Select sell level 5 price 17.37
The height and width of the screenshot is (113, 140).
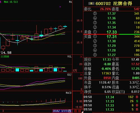pos(111,14)
